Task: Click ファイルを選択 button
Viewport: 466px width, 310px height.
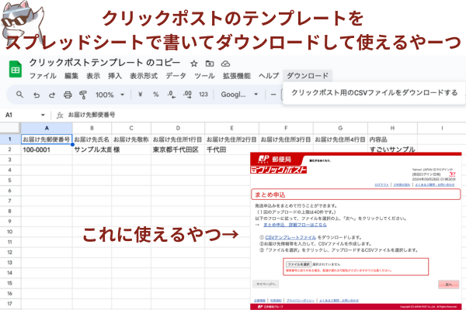Action: 298,264
